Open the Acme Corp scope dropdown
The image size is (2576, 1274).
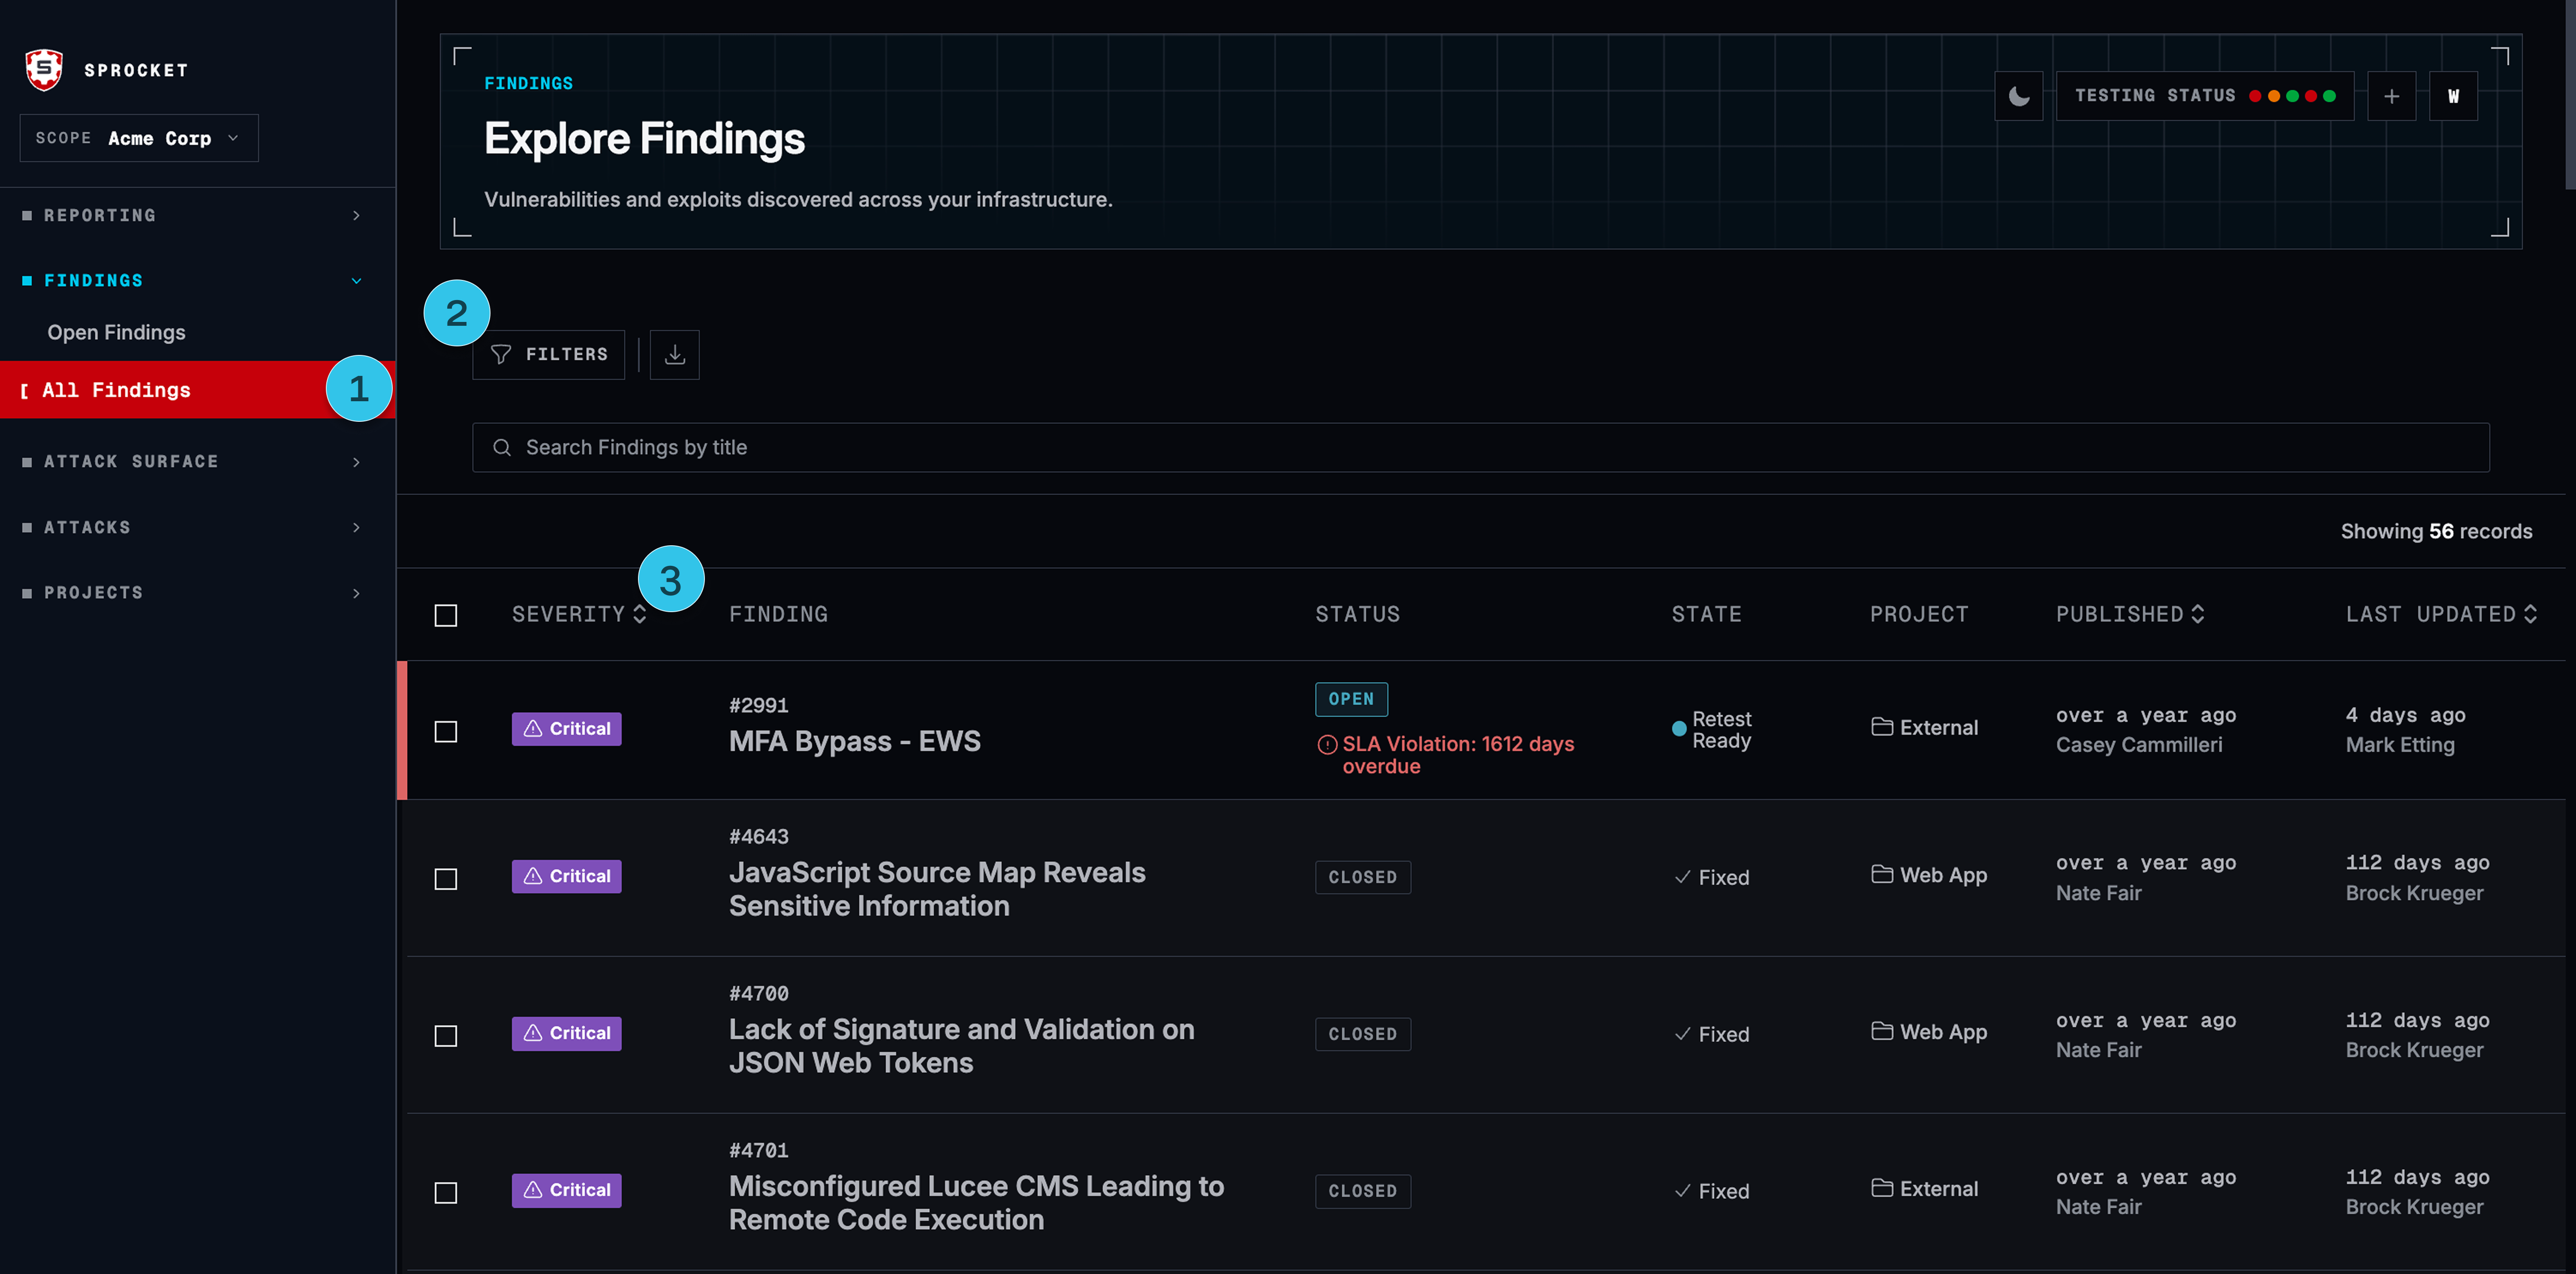click(x=139, y=138)
